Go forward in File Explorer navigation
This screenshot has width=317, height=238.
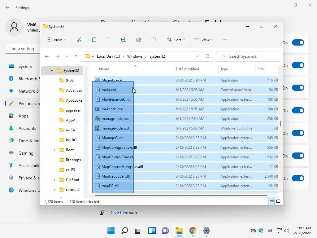pos(58,56)
